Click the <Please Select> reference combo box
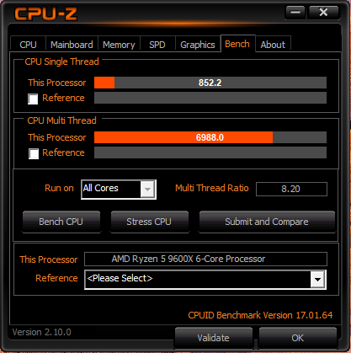351x353 pixels. tap(205, 280)
